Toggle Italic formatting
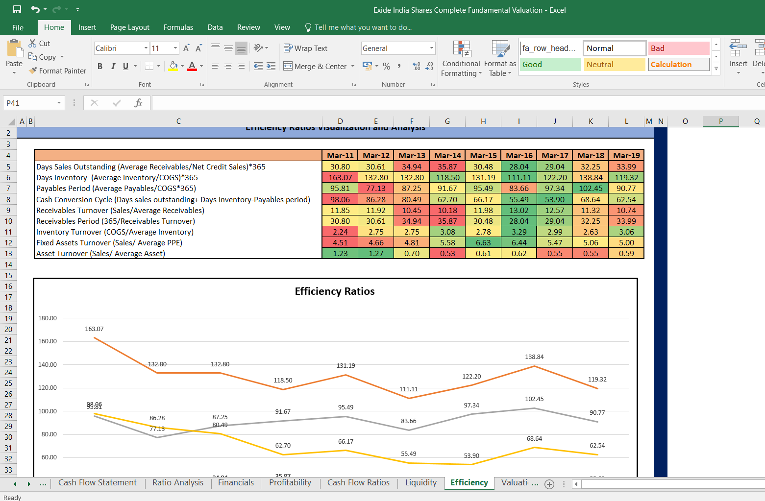The width and height of the screenshot is (765, 501). click(113, 66)
